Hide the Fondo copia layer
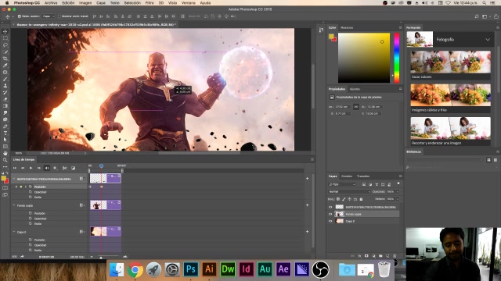Screen dimensions: 501x281 click(330, 214)
